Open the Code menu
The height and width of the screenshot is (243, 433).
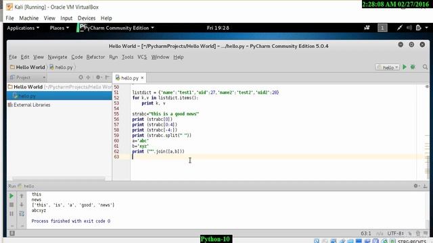click(x=76, y=57)
